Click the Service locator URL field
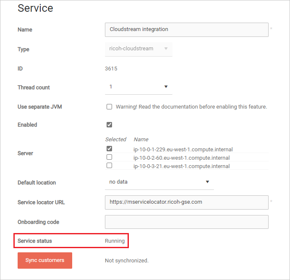 pyautogui.click(x=186, y=202)
